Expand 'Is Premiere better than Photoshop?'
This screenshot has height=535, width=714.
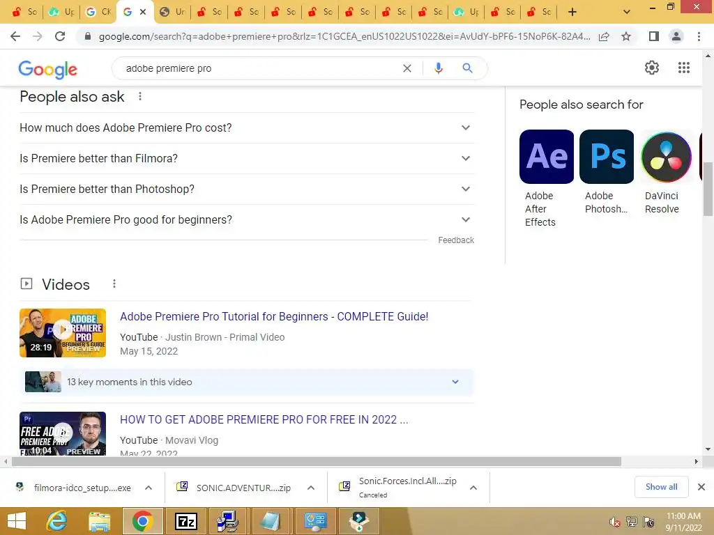click(x=247, y=189)
